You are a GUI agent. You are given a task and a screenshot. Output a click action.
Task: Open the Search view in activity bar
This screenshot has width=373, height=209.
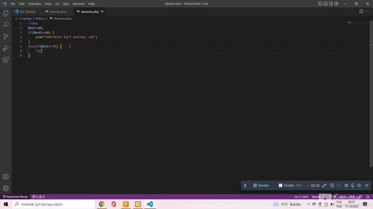tap(6, 24)
